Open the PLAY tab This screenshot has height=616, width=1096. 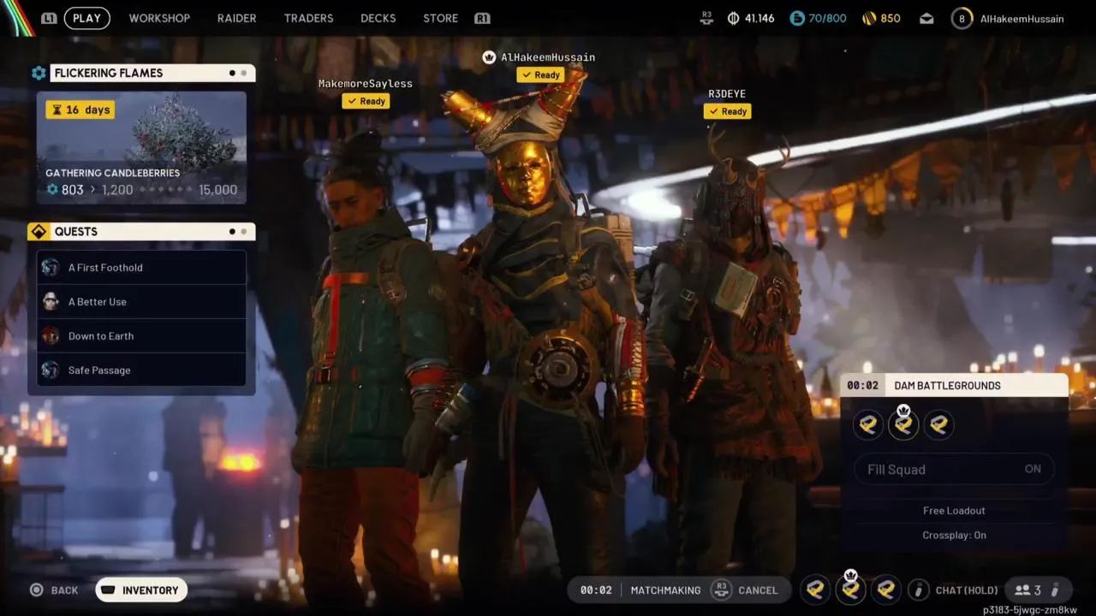(x=86, y=18)
